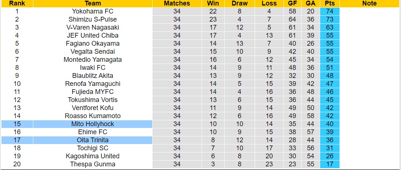
Task: Click the Win column header
Action: [213, 3]
